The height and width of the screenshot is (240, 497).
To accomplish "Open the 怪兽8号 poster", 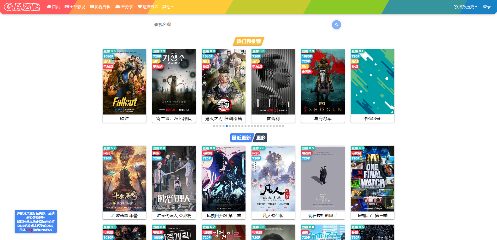I will pos(372,82).
